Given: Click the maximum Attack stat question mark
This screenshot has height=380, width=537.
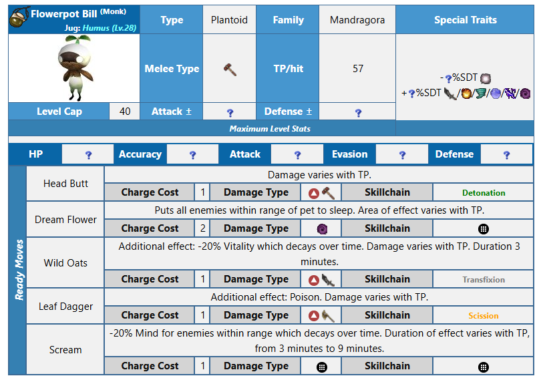Looking at the screenshot, I should tap(298, 155).
